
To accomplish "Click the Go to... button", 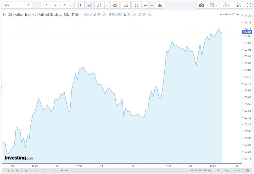I will click(x=66, y=170).
